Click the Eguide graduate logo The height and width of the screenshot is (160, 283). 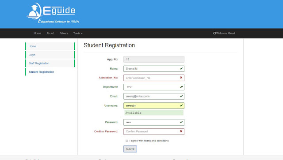point(53,13)
